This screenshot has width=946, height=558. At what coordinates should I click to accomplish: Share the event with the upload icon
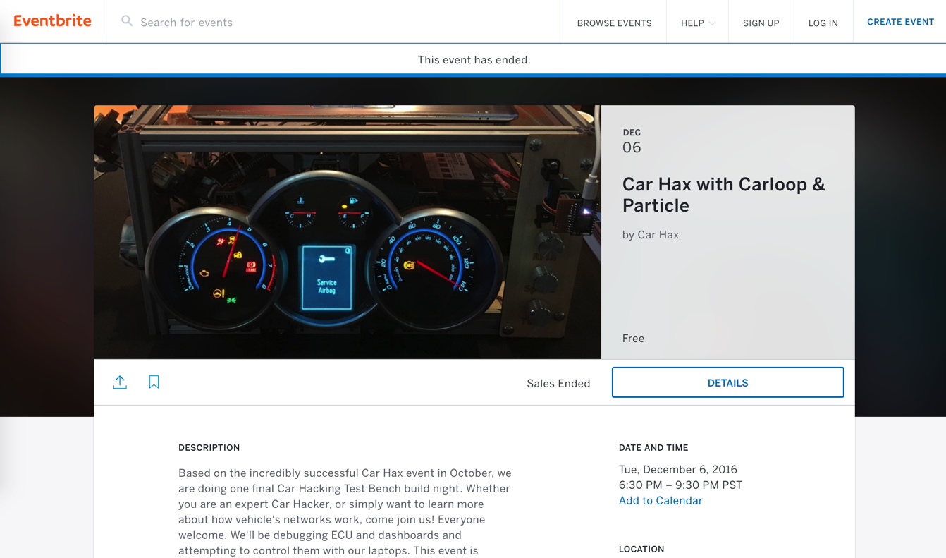click(120, 382)
